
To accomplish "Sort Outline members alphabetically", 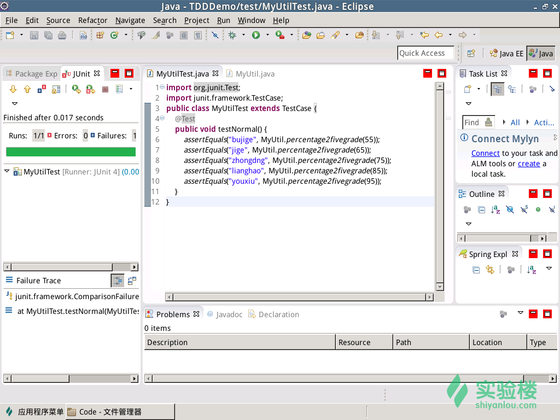I will (495, 209).
